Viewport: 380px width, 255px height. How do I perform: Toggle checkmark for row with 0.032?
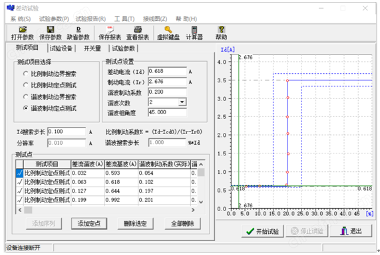click(19, 173)
